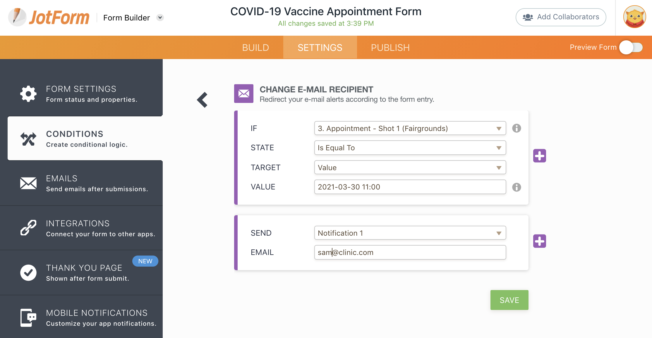
Task: Open the SEND Notification 1 dropdown
Action: (410, 233)
